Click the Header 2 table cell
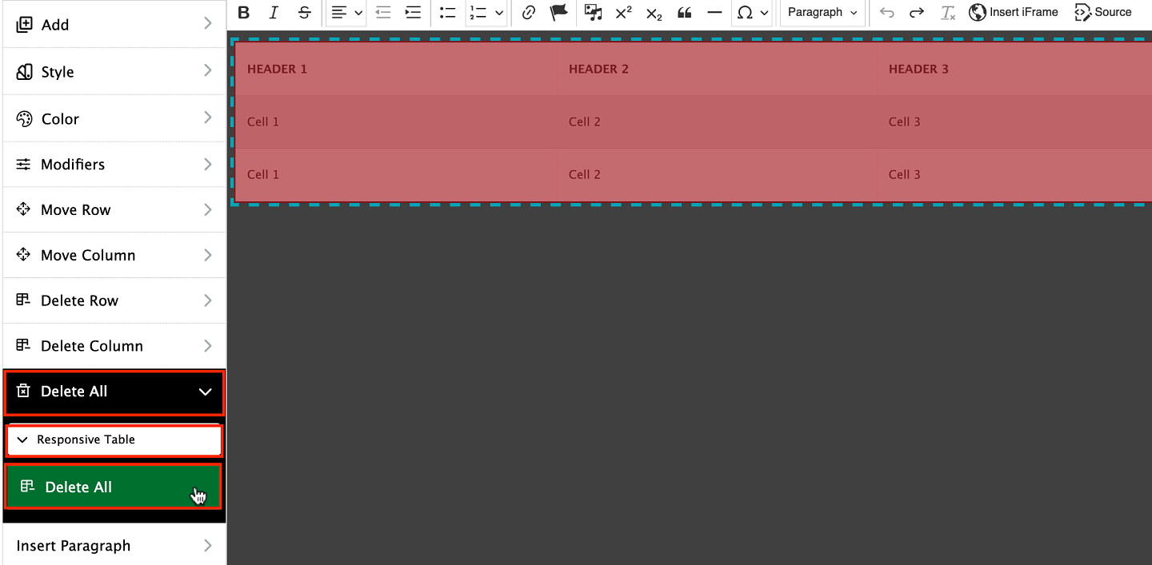This screenshot has height=565, width=1152. pos(598,70)
